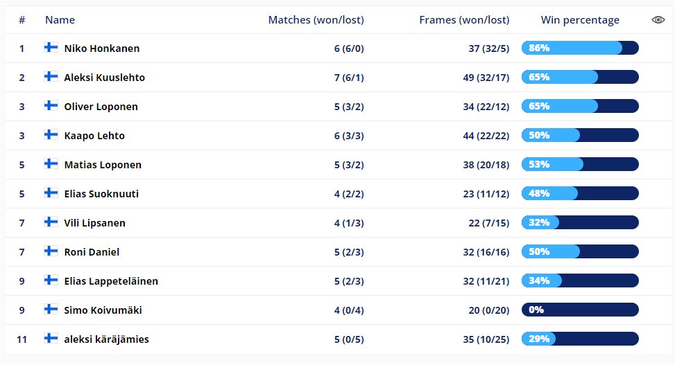
Task: Click the # rank column header
Action: [x=22, y=20]
